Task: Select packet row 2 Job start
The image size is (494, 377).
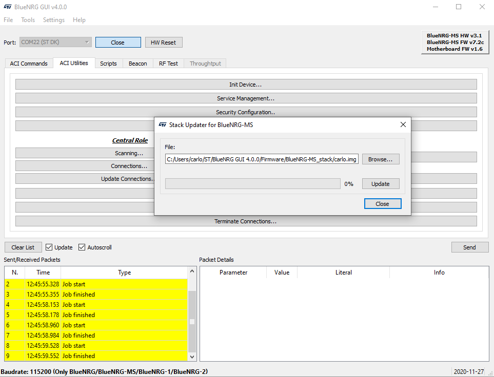Action: pyautogui.click(x=96, y=284)
